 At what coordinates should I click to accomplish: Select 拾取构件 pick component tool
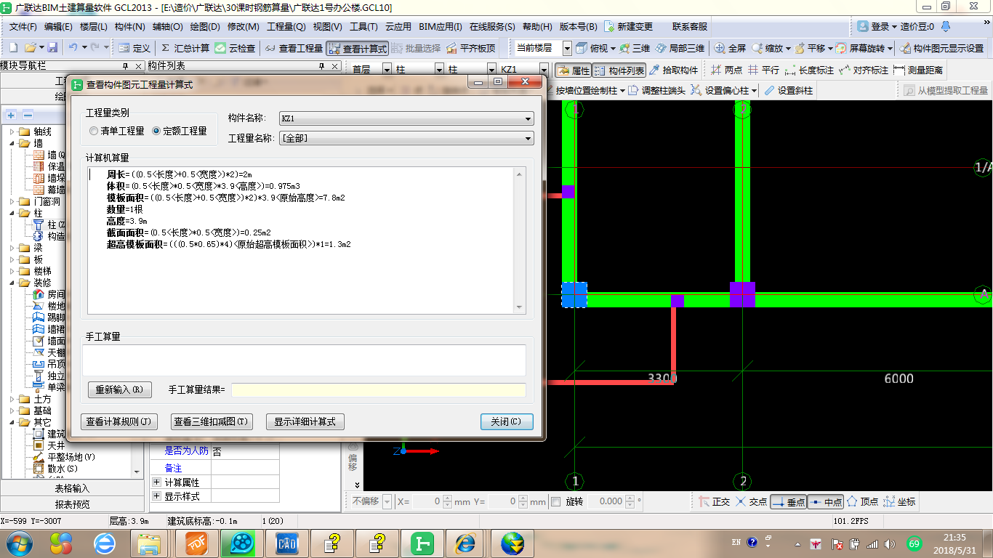[673, 70]
